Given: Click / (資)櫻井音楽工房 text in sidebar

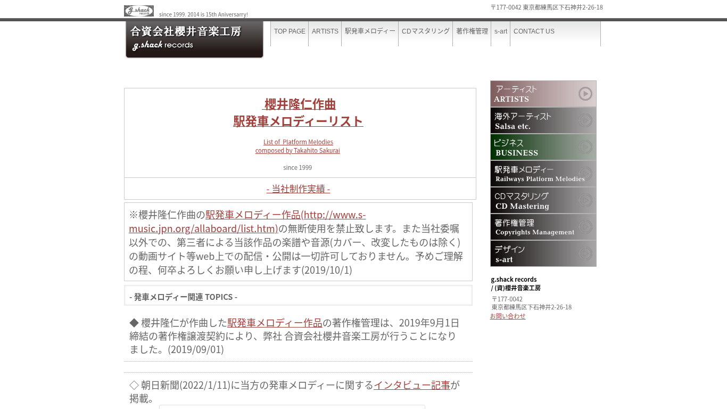Looking at the screenshot, I should pos(516,288).
